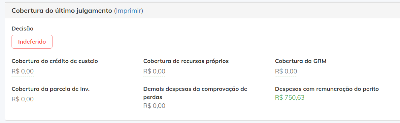
Task: Edit the Cobertura da GRM value
Action: 286,72
